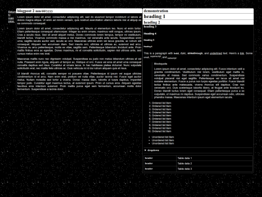Click the 'strikethrough' word in paragraph
Image resolution: width=262 pixels, height=197 pixels.
point(195,54)
